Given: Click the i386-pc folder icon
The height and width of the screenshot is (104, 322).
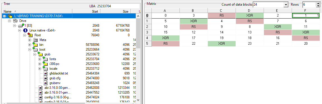Looking at the screenshot, I should (x=45, y=64).
